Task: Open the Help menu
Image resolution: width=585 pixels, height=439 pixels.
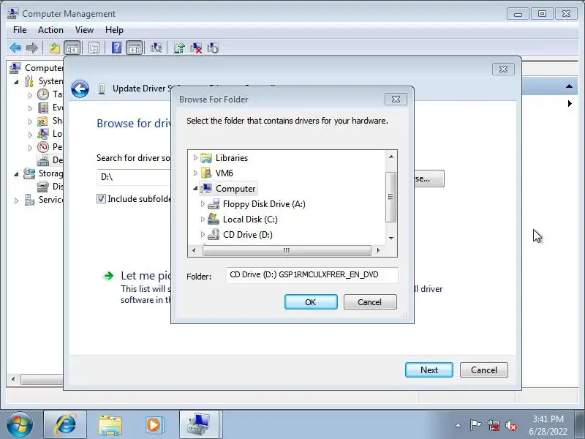Action: tap(114, 30)
